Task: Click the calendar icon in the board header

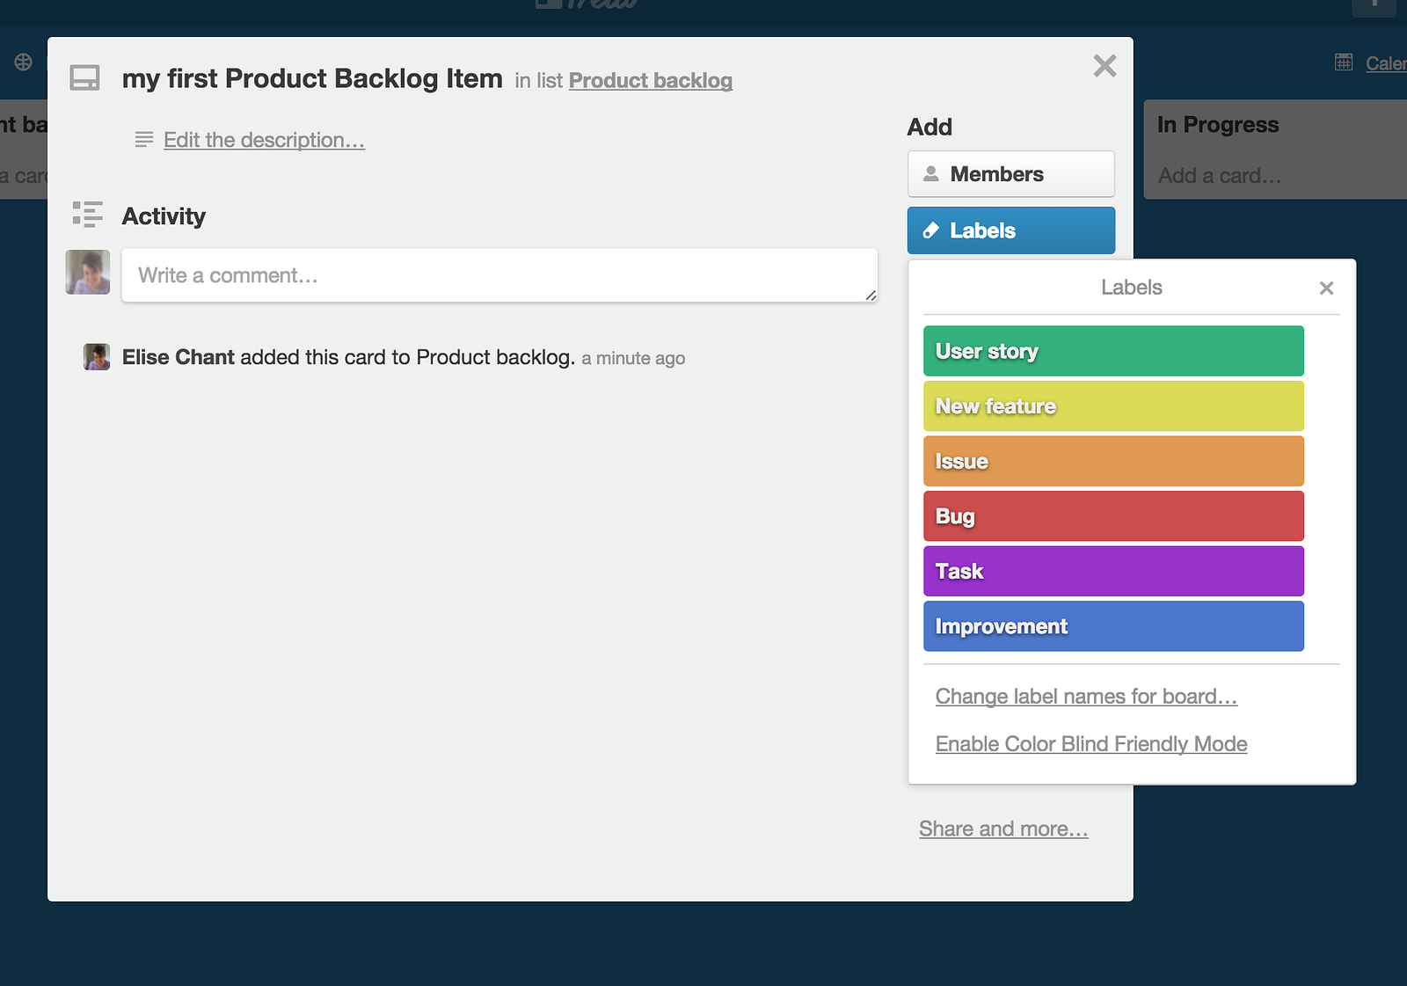Action: (1344, 62)
